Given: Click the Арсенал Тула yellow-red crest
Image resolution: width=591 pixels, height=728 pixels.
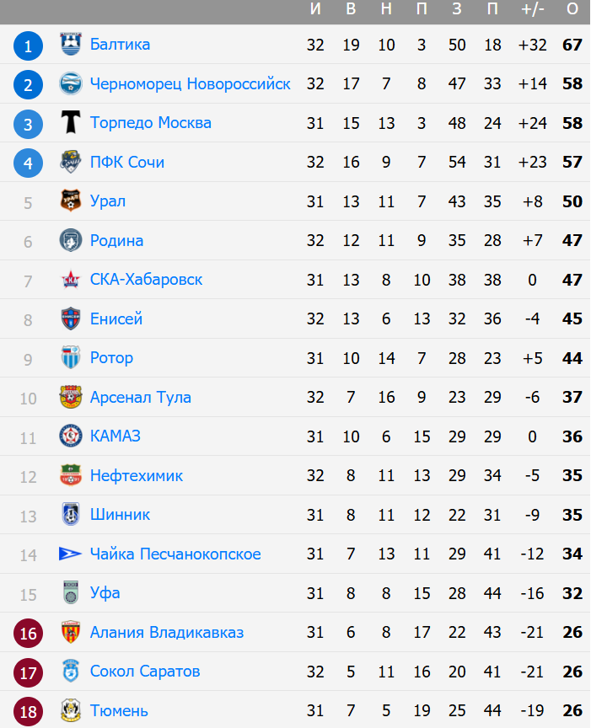Looking at the screenshot, I should click(x=71, y=397).
